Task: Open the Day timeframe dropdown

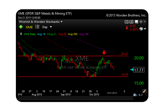Action: tap(47, 27)
